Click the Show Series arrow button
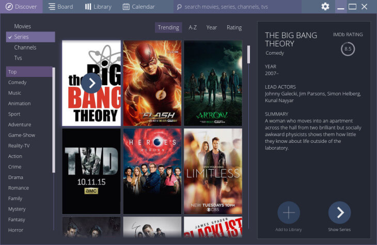 click(339, 213)
